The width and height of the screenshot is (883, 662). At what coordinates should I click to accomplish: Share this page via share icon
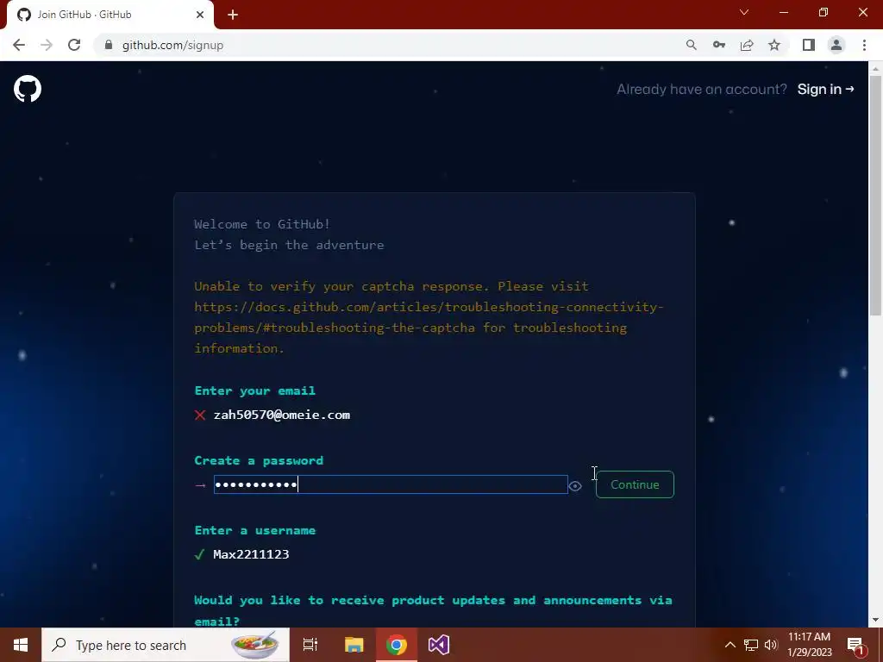pos(747,45)
